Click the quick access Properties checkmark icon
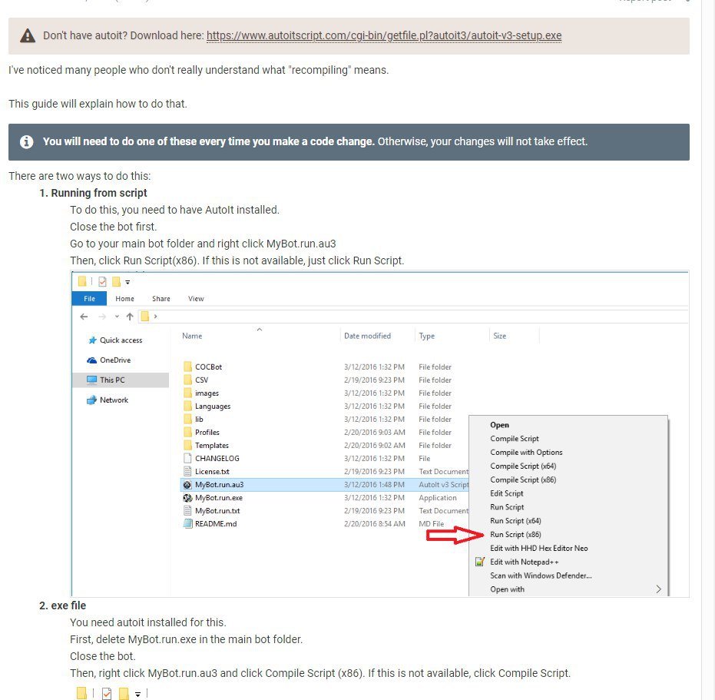The height and width of the screenshot is (700, 715). coord(103,281)
